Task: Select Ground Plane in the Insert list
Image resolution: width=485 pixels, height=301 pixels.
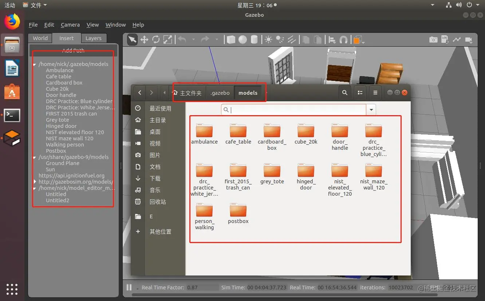Action: coord(63,163)
